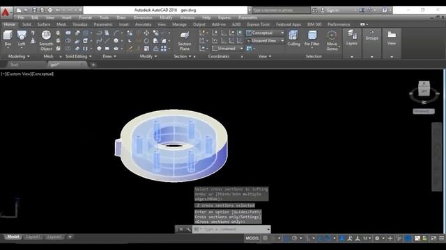Switch to the Start file tab
Image resolution: width=446 pixels, height=250 pixels.
(x=14, y=65)
